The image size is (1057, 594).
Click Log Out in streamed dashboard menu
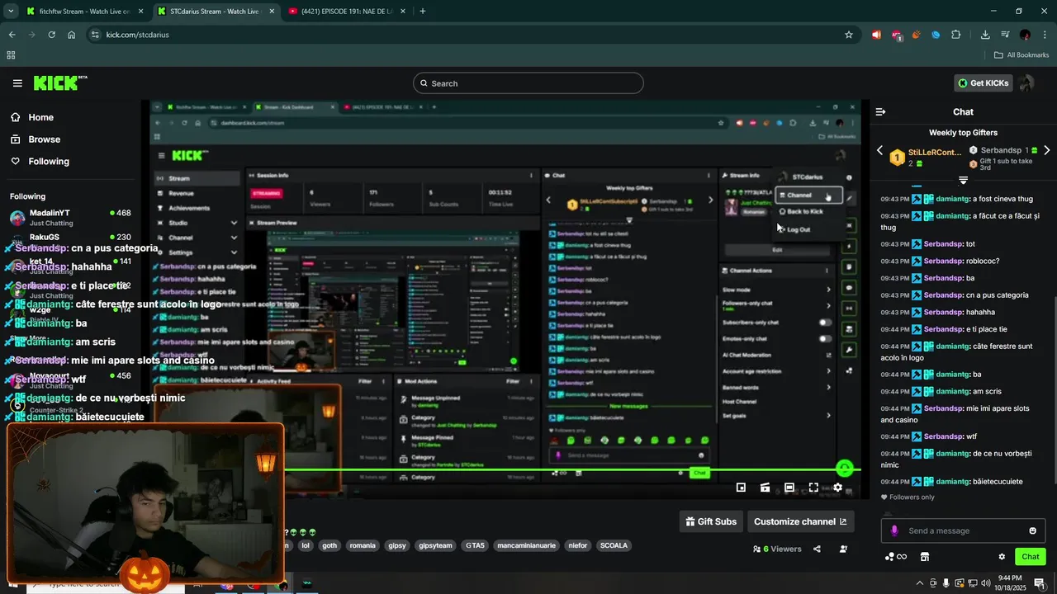tap(798, 229)
